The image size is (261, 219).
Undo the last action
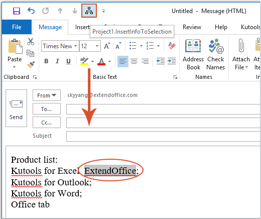pyautogui.click(x=31, y=11)
